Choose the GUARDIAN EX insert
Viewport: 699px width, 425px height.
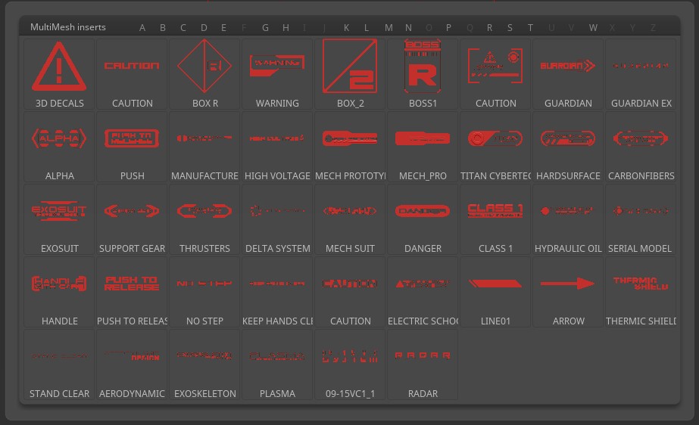point(641,74)
